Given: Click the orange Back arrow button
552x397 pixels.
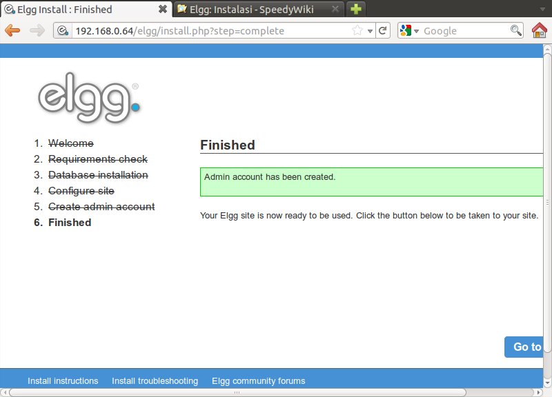Looking at the screenshot, I should click(x=12, y=30).
